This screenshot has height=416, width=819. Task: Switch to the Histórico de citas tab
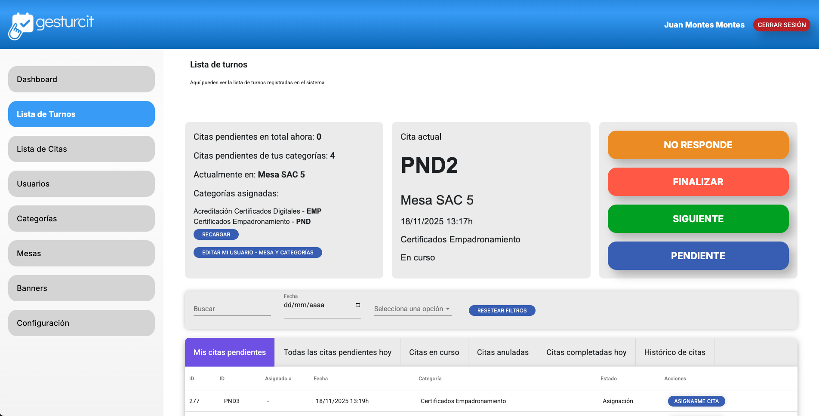tap(675, 352)
